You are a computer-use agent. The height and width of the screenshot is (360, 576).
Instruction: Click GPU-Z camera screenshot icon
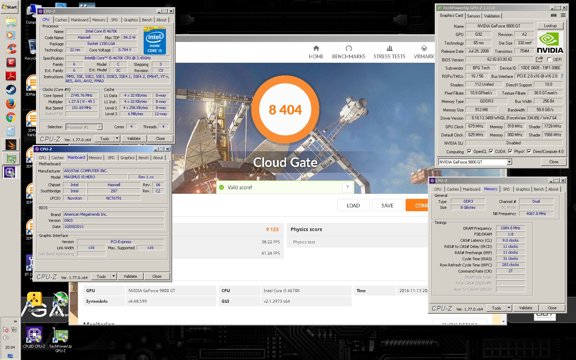[553, 15]
